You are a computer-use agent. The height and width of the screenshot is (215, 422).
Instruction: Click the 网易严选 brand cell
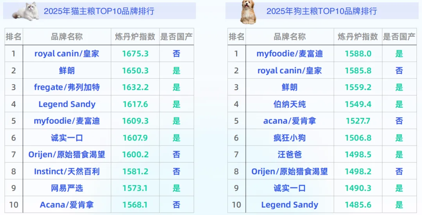point(67,188)
